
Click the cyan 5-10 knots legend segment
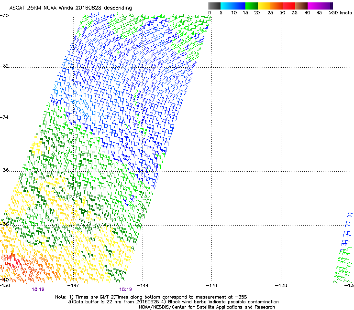click(227, 6)
